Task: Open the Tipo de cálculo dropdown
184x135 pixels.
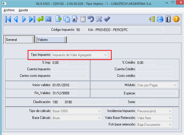Action: (99, 111)
